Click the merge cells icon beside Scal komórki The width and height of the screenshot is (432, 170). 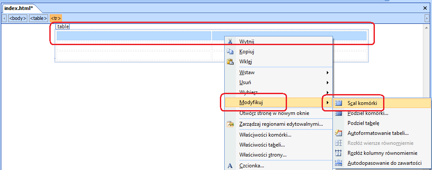pos(339,103)
